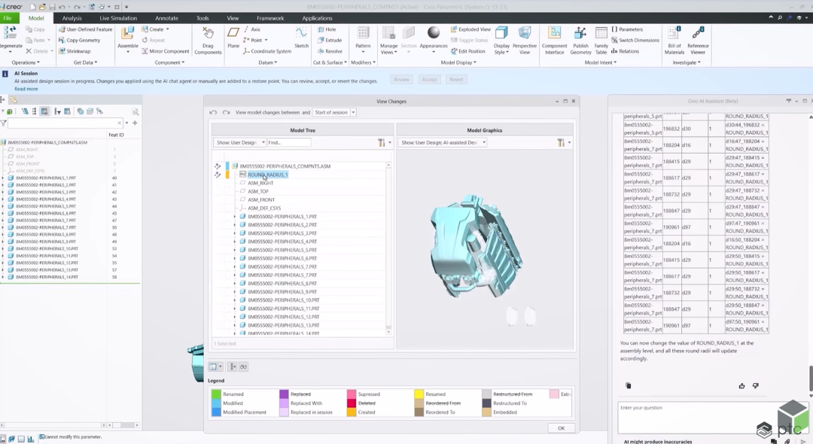Click the add column plus icon in model tree
The image size is (813, 444).
pyautogui.click(x=135, y=123)
